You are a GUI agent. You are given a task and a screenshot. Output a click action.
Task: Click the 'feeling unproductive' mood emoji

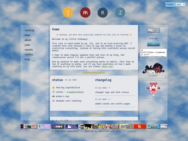click(x=53, y=88)
